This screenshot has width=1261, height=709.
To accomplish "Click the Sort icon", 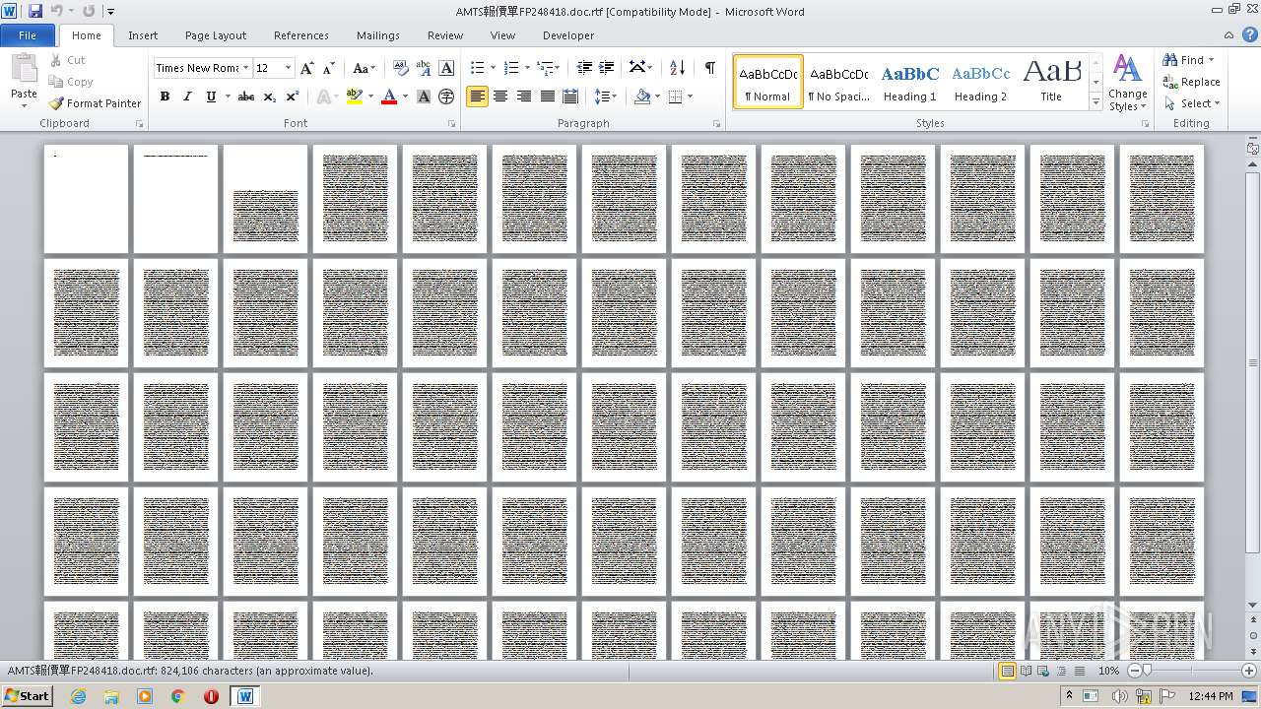I will 677,68.
